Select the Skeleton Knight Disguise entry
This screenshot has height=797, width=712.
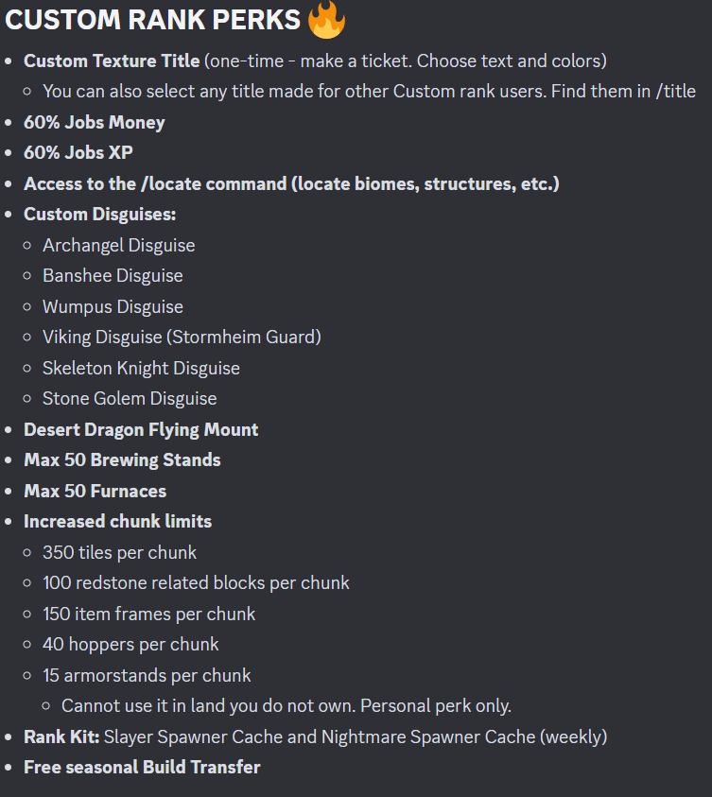tap(141, 368)
